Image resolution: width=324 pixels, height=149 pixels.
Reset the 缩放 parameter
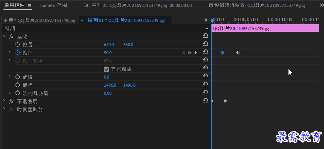click(205, 52)
